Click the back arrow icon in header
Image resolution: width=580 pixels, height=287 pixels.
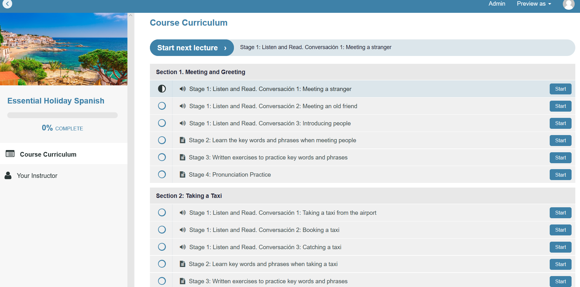click(7, 4)
